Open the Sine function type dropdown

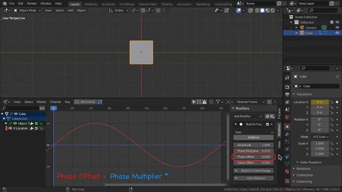[253, 132]
